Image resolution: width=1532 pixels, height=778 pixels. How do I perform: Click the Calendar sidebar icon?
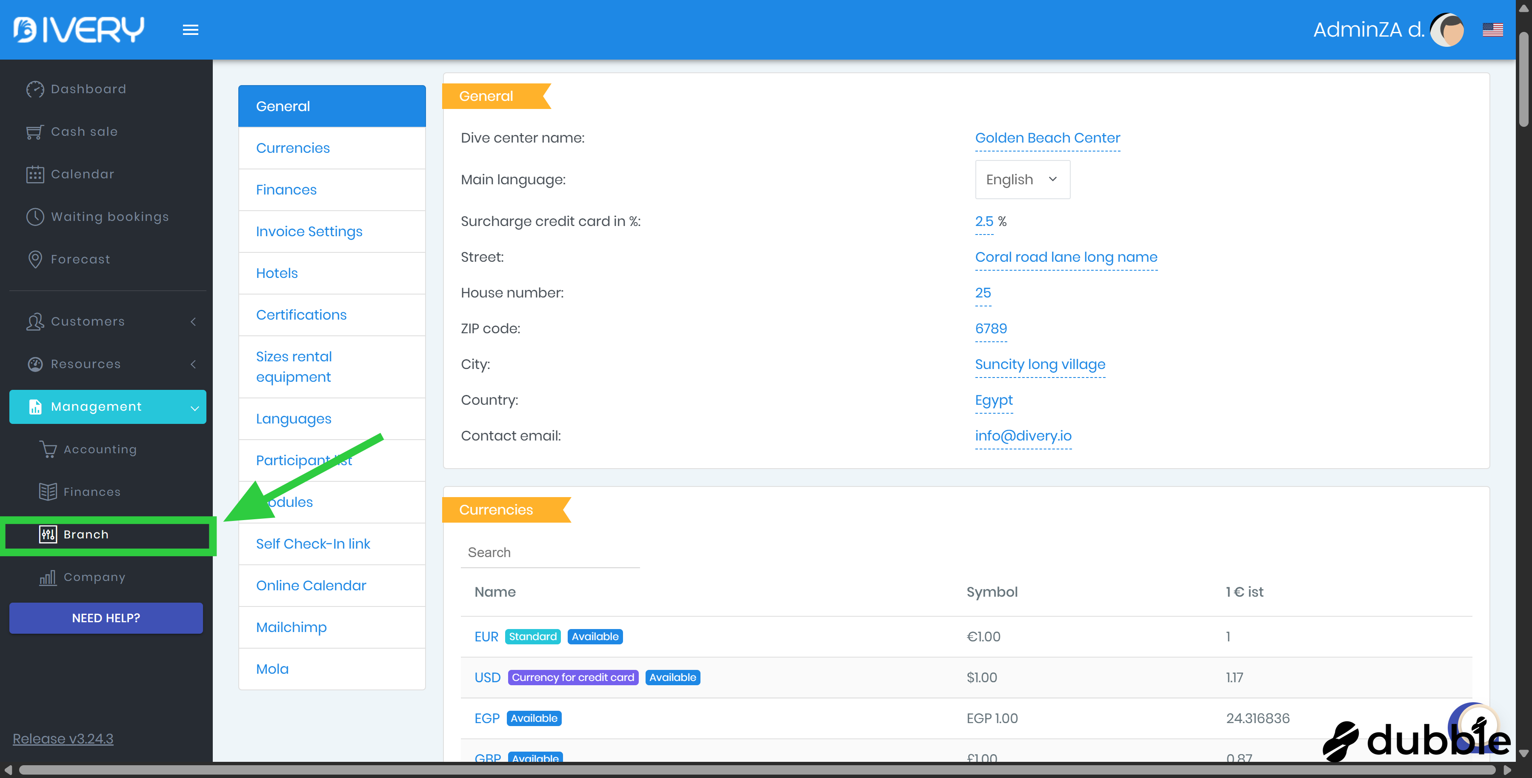(x=35, y=174)
